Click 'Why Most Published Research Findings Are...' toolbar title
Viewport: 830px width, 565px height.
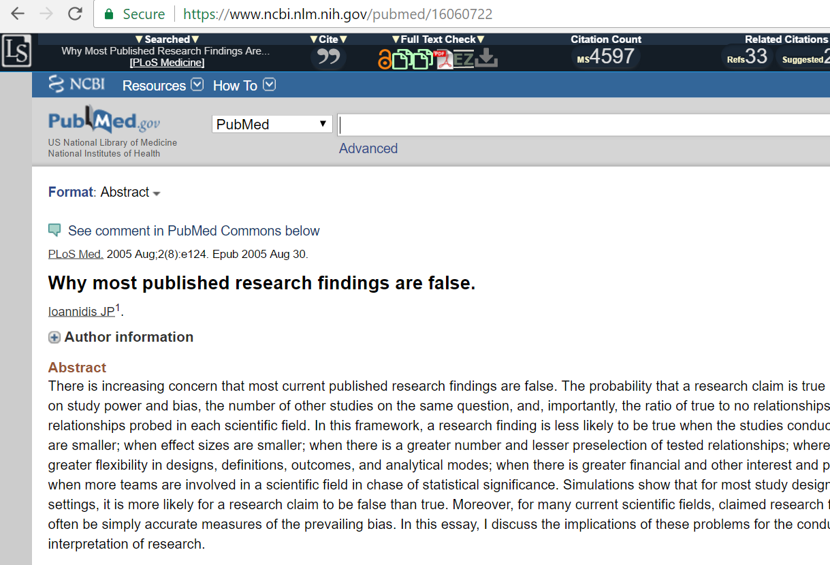pyautogui.click(x=165, y=51)
